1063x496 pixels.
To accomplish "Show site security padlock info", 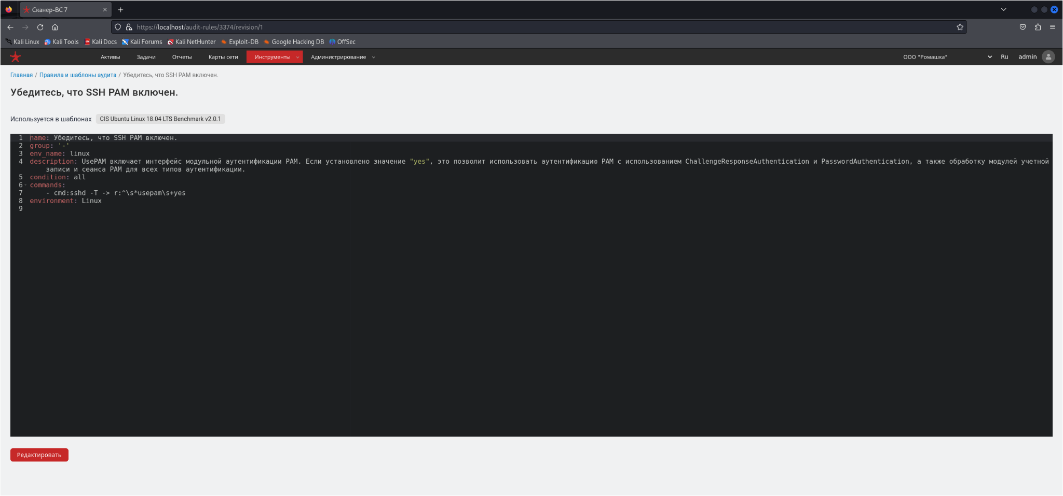I will [129, 27].
